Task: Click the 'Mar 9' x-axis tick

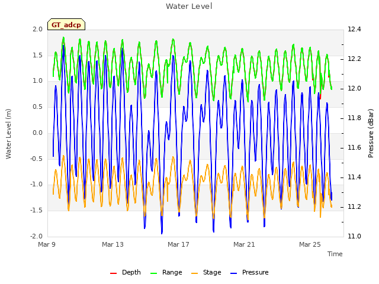Action: pos(47,244)
